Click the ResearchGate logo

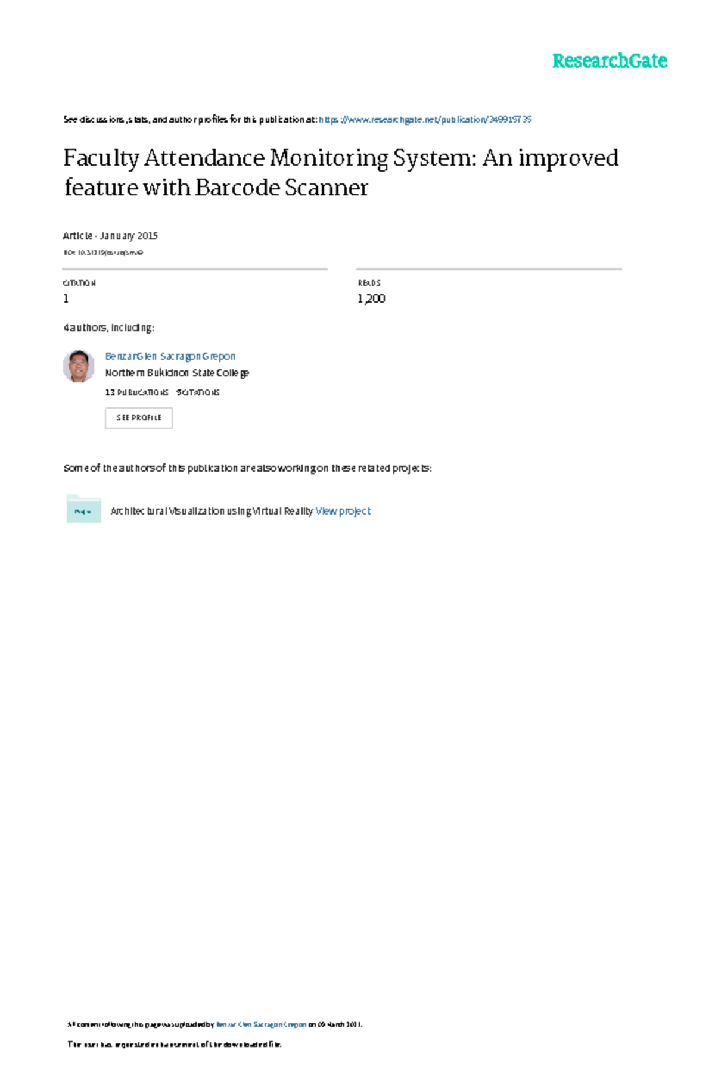[609, 61]
